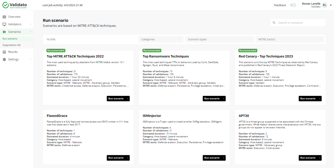Click the Search in scenarios input field
This screenshot has height=168, width=334.
click(x=298, y=23)
